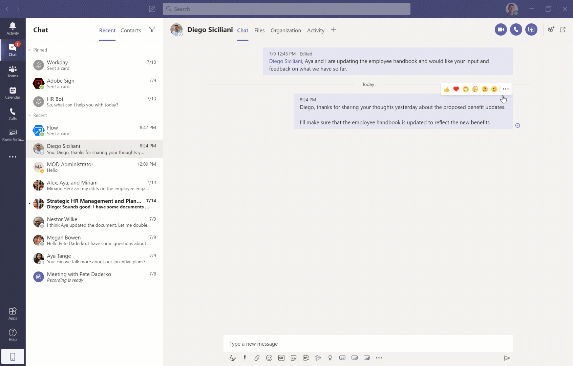Click the screen sharing button
573x366 pixels.
[531, 29]
